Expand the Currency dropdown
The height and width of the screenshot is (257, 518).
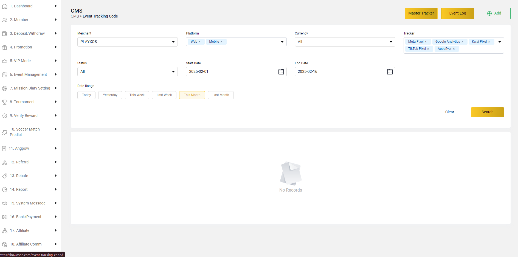[391, 42]
